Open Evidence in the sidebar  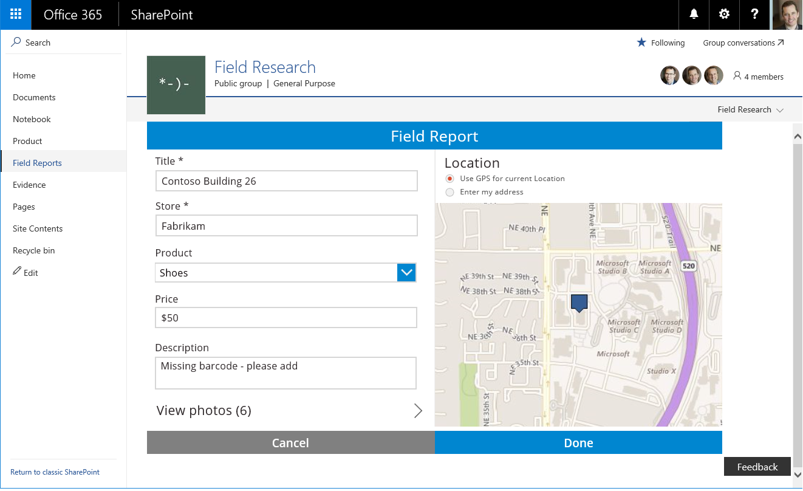pyautogui.click(x=29, y=185)
